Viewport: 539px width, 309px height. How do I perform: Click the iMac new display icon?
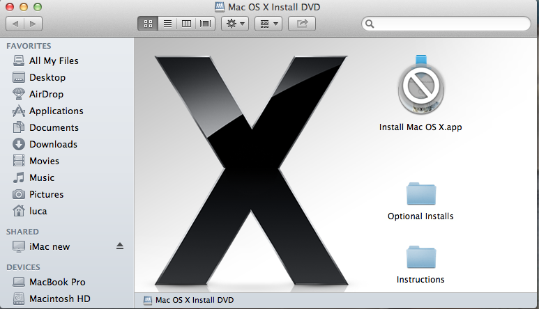pos(19,246)
